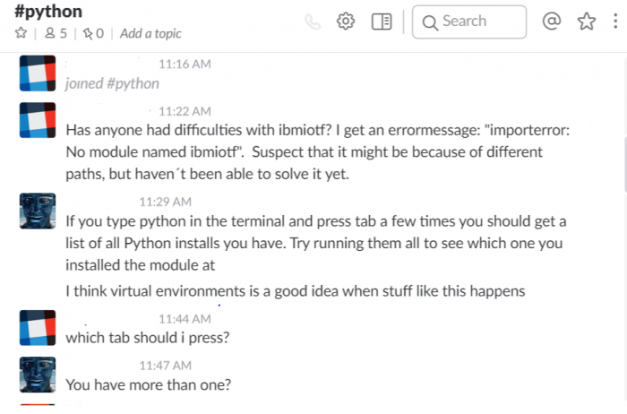Star the #python channel
This screenshot has height=414, width=627.
(21, 33)
